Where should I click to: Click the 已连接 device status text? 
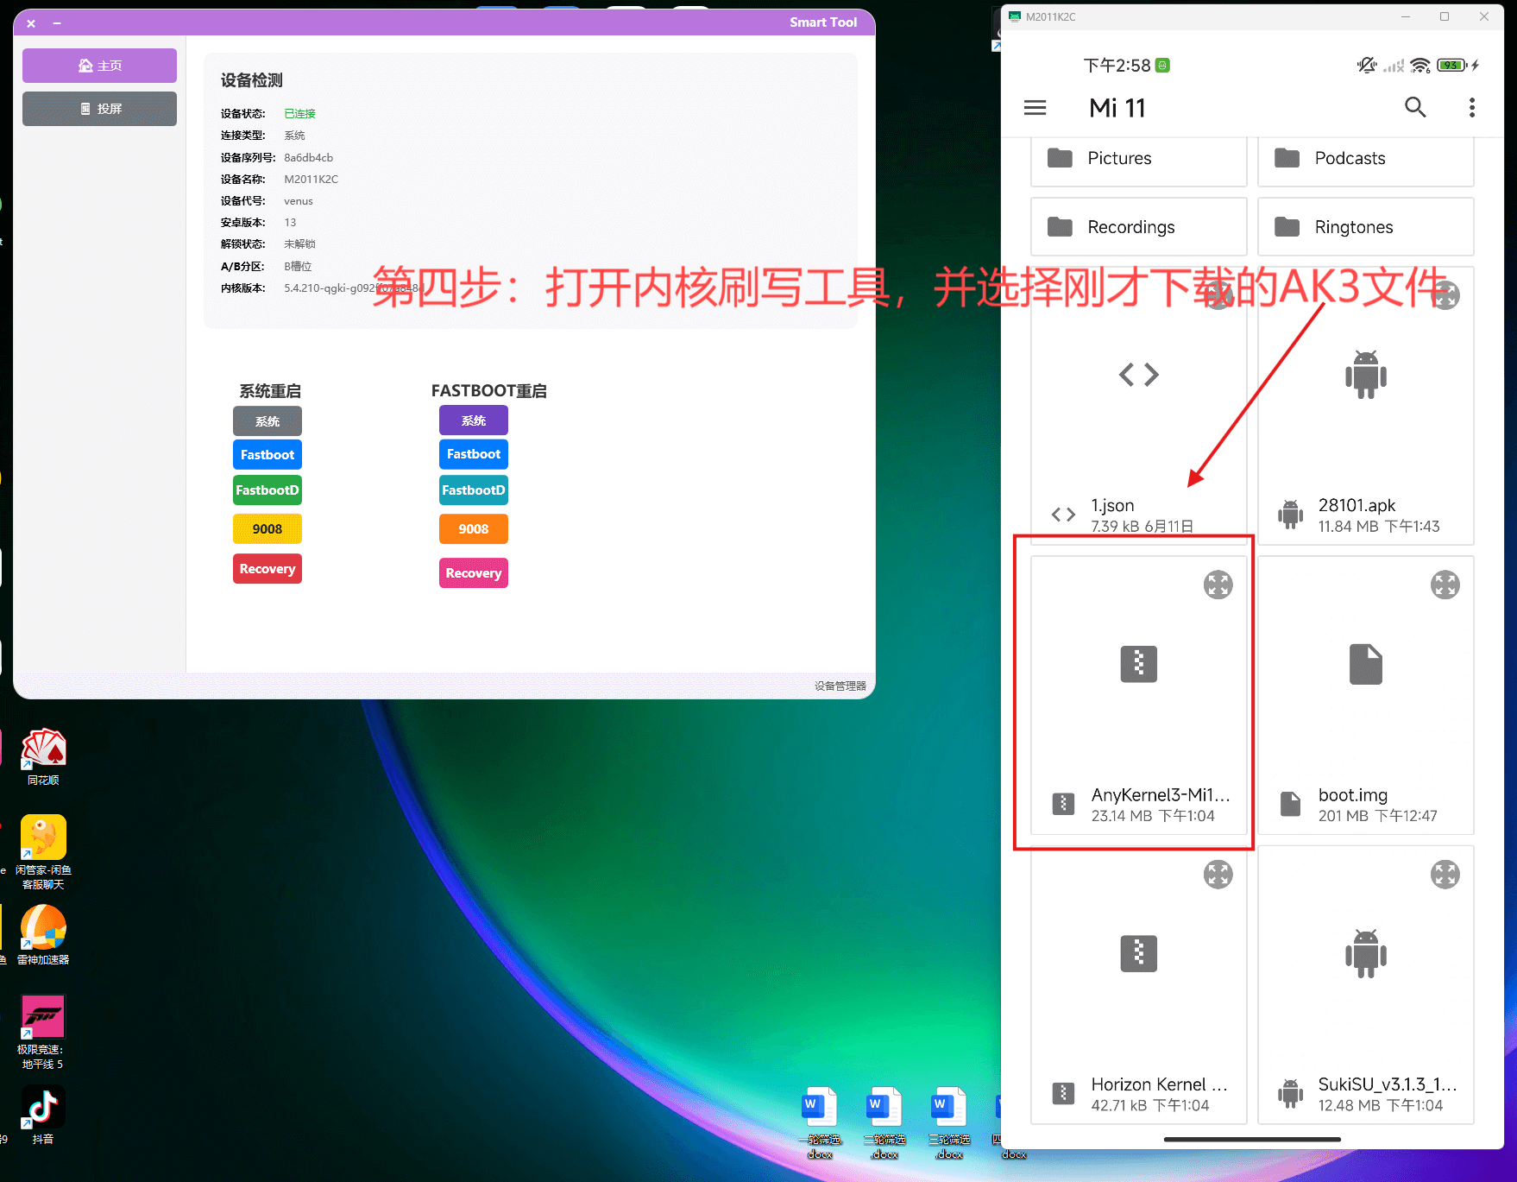coord(299,114)
